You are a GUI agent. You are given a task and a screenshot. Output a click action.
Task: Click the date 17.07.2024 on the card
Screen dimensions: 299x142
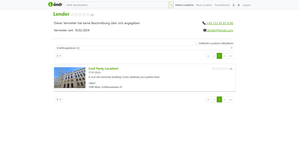coord(94,73)
